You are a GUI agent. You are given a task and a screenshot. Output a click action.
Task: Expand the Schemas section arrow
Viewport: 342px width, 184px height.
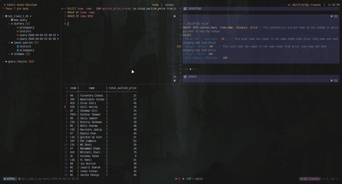point(9,54)
